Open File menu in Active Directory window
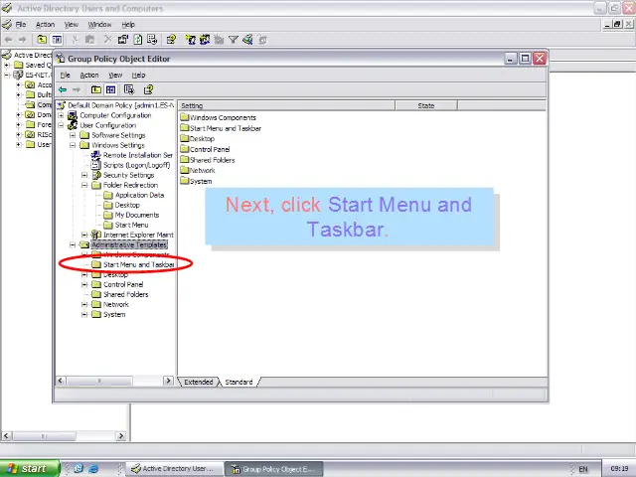Image resolution: width=636 pixels, height=477 pixels. click(20, 24)
